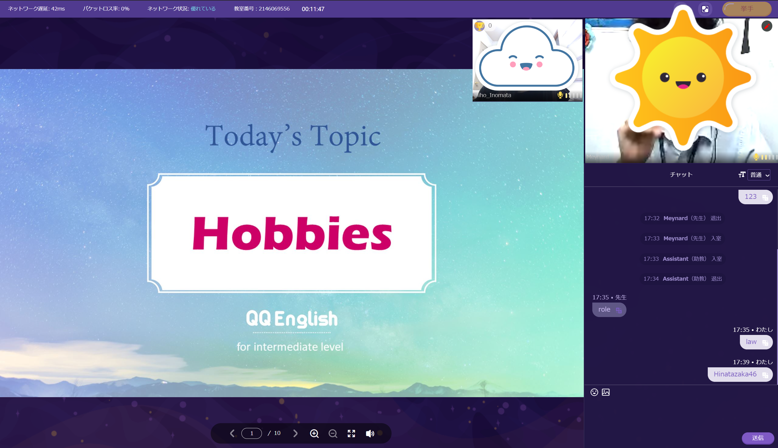Click the chat text size icon
Viewport: 778px width, 448px height.
(x=742, y=175)
